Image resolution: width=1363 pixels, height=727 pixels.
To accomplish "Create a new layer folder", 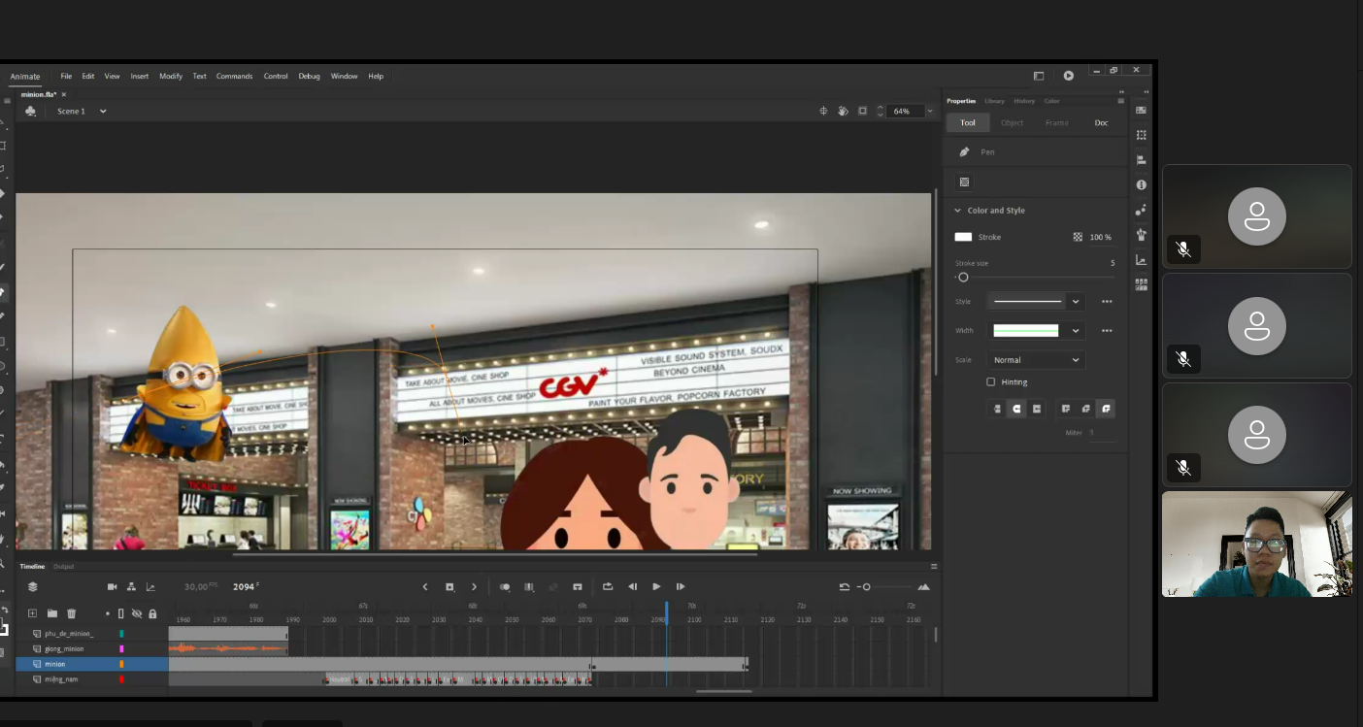I will [x=51, y=613].
